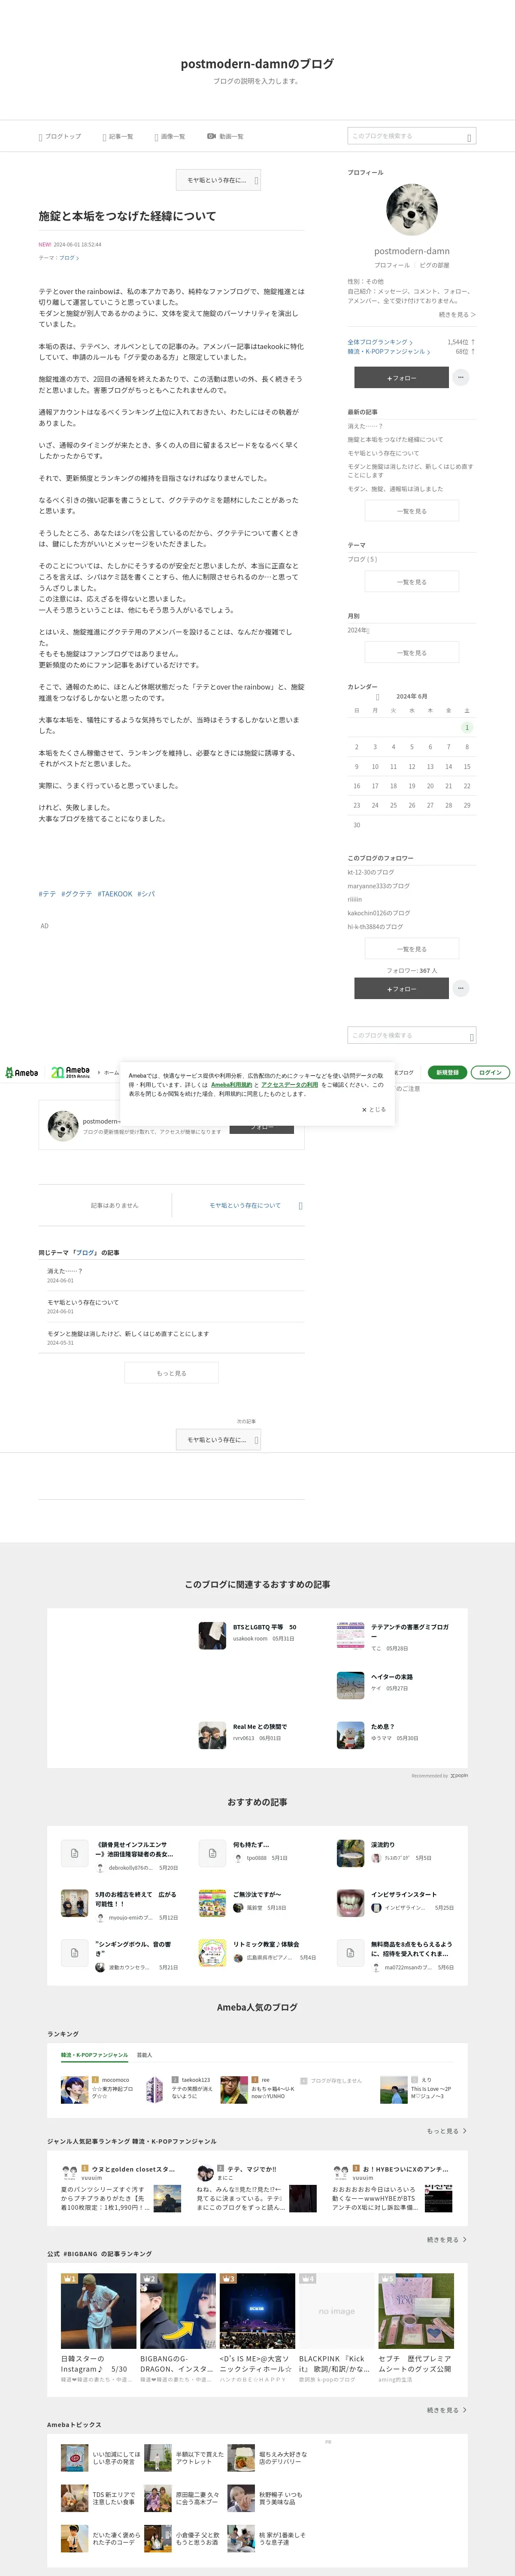
Task: Open the 記事一覧 navigation item
Action: click(117, 136)
